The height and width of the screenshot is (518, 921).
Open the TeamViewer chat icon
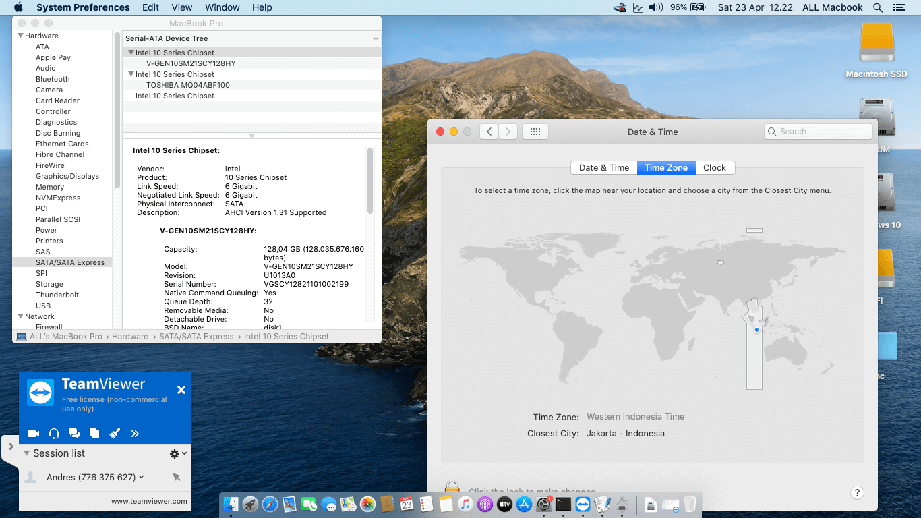[74, 434]
